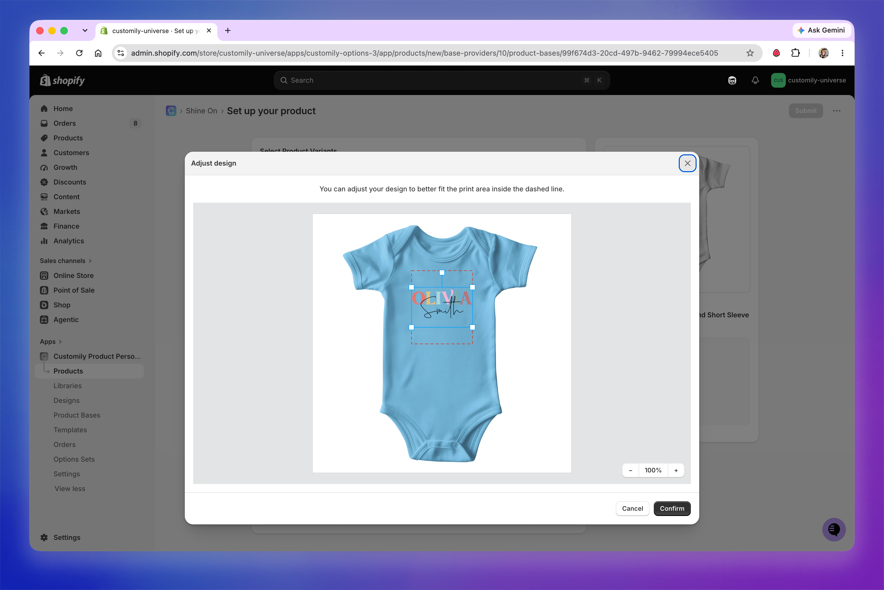Open Discounts section
884x590 pixels.
pos(70,182)
